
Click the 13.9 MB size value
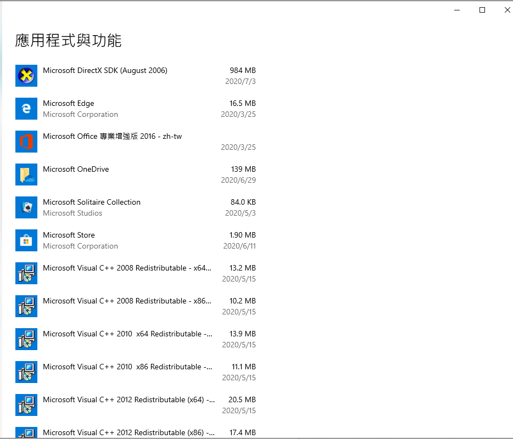pyautogui.click(x=242, y=334)
